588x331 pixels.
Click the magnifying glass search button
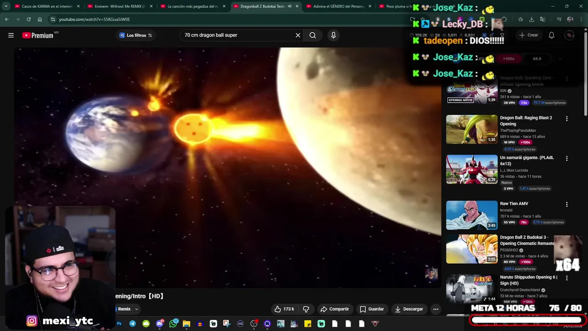click(x=313, y=35)
